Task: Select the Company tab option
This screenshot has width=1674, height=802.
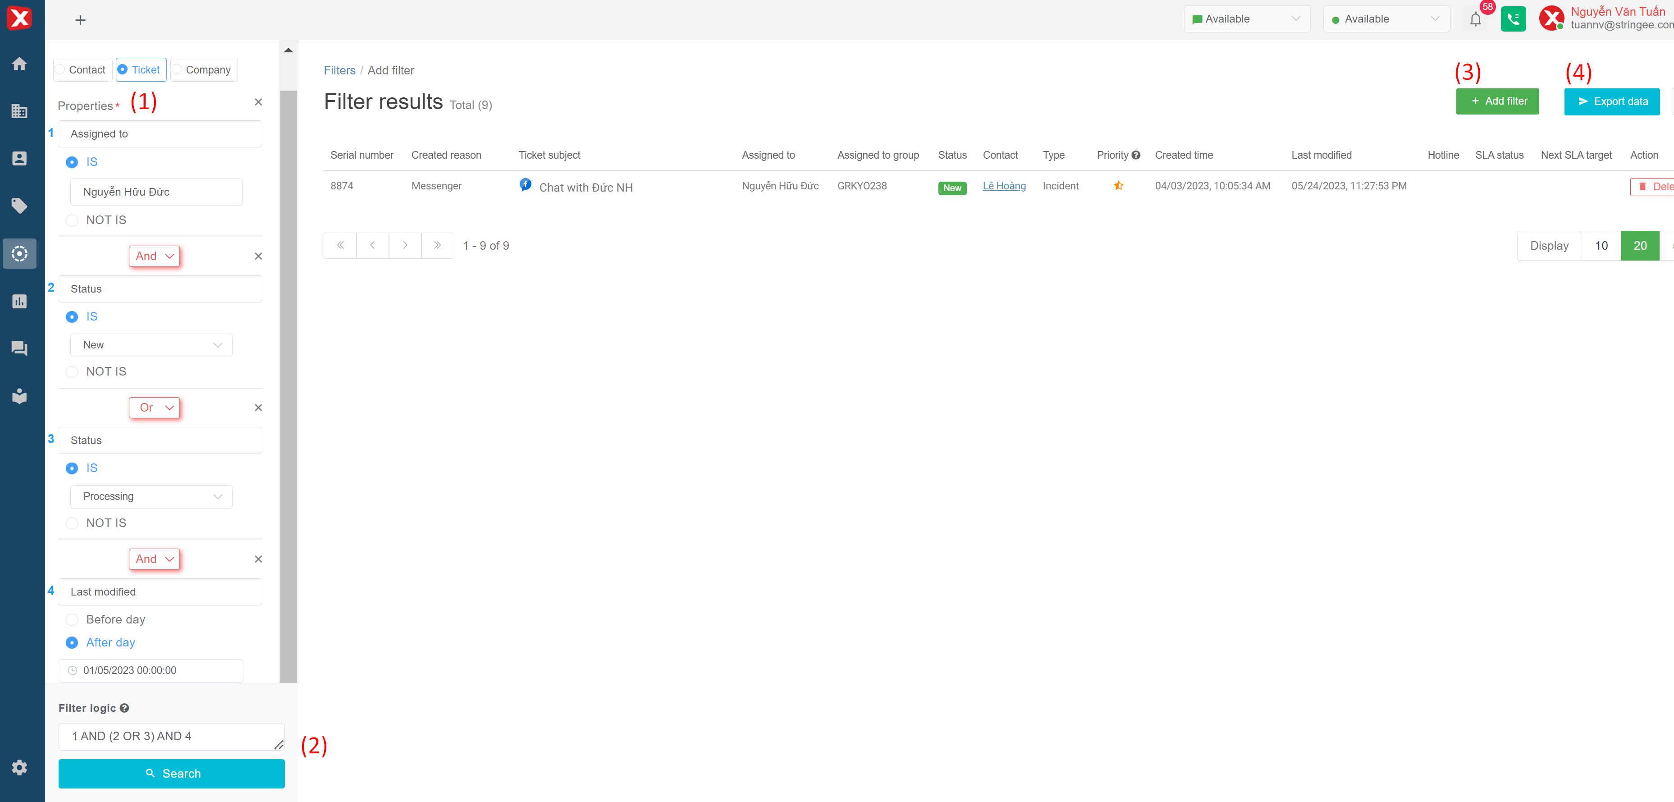Action: pos(204,69)
